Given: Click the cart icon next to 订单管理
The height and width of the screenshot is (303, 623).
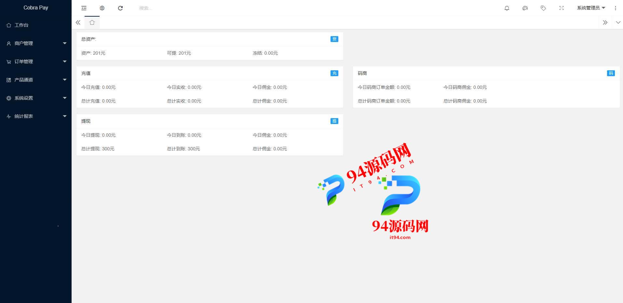Looking at the screenshot, I should 9,62.
